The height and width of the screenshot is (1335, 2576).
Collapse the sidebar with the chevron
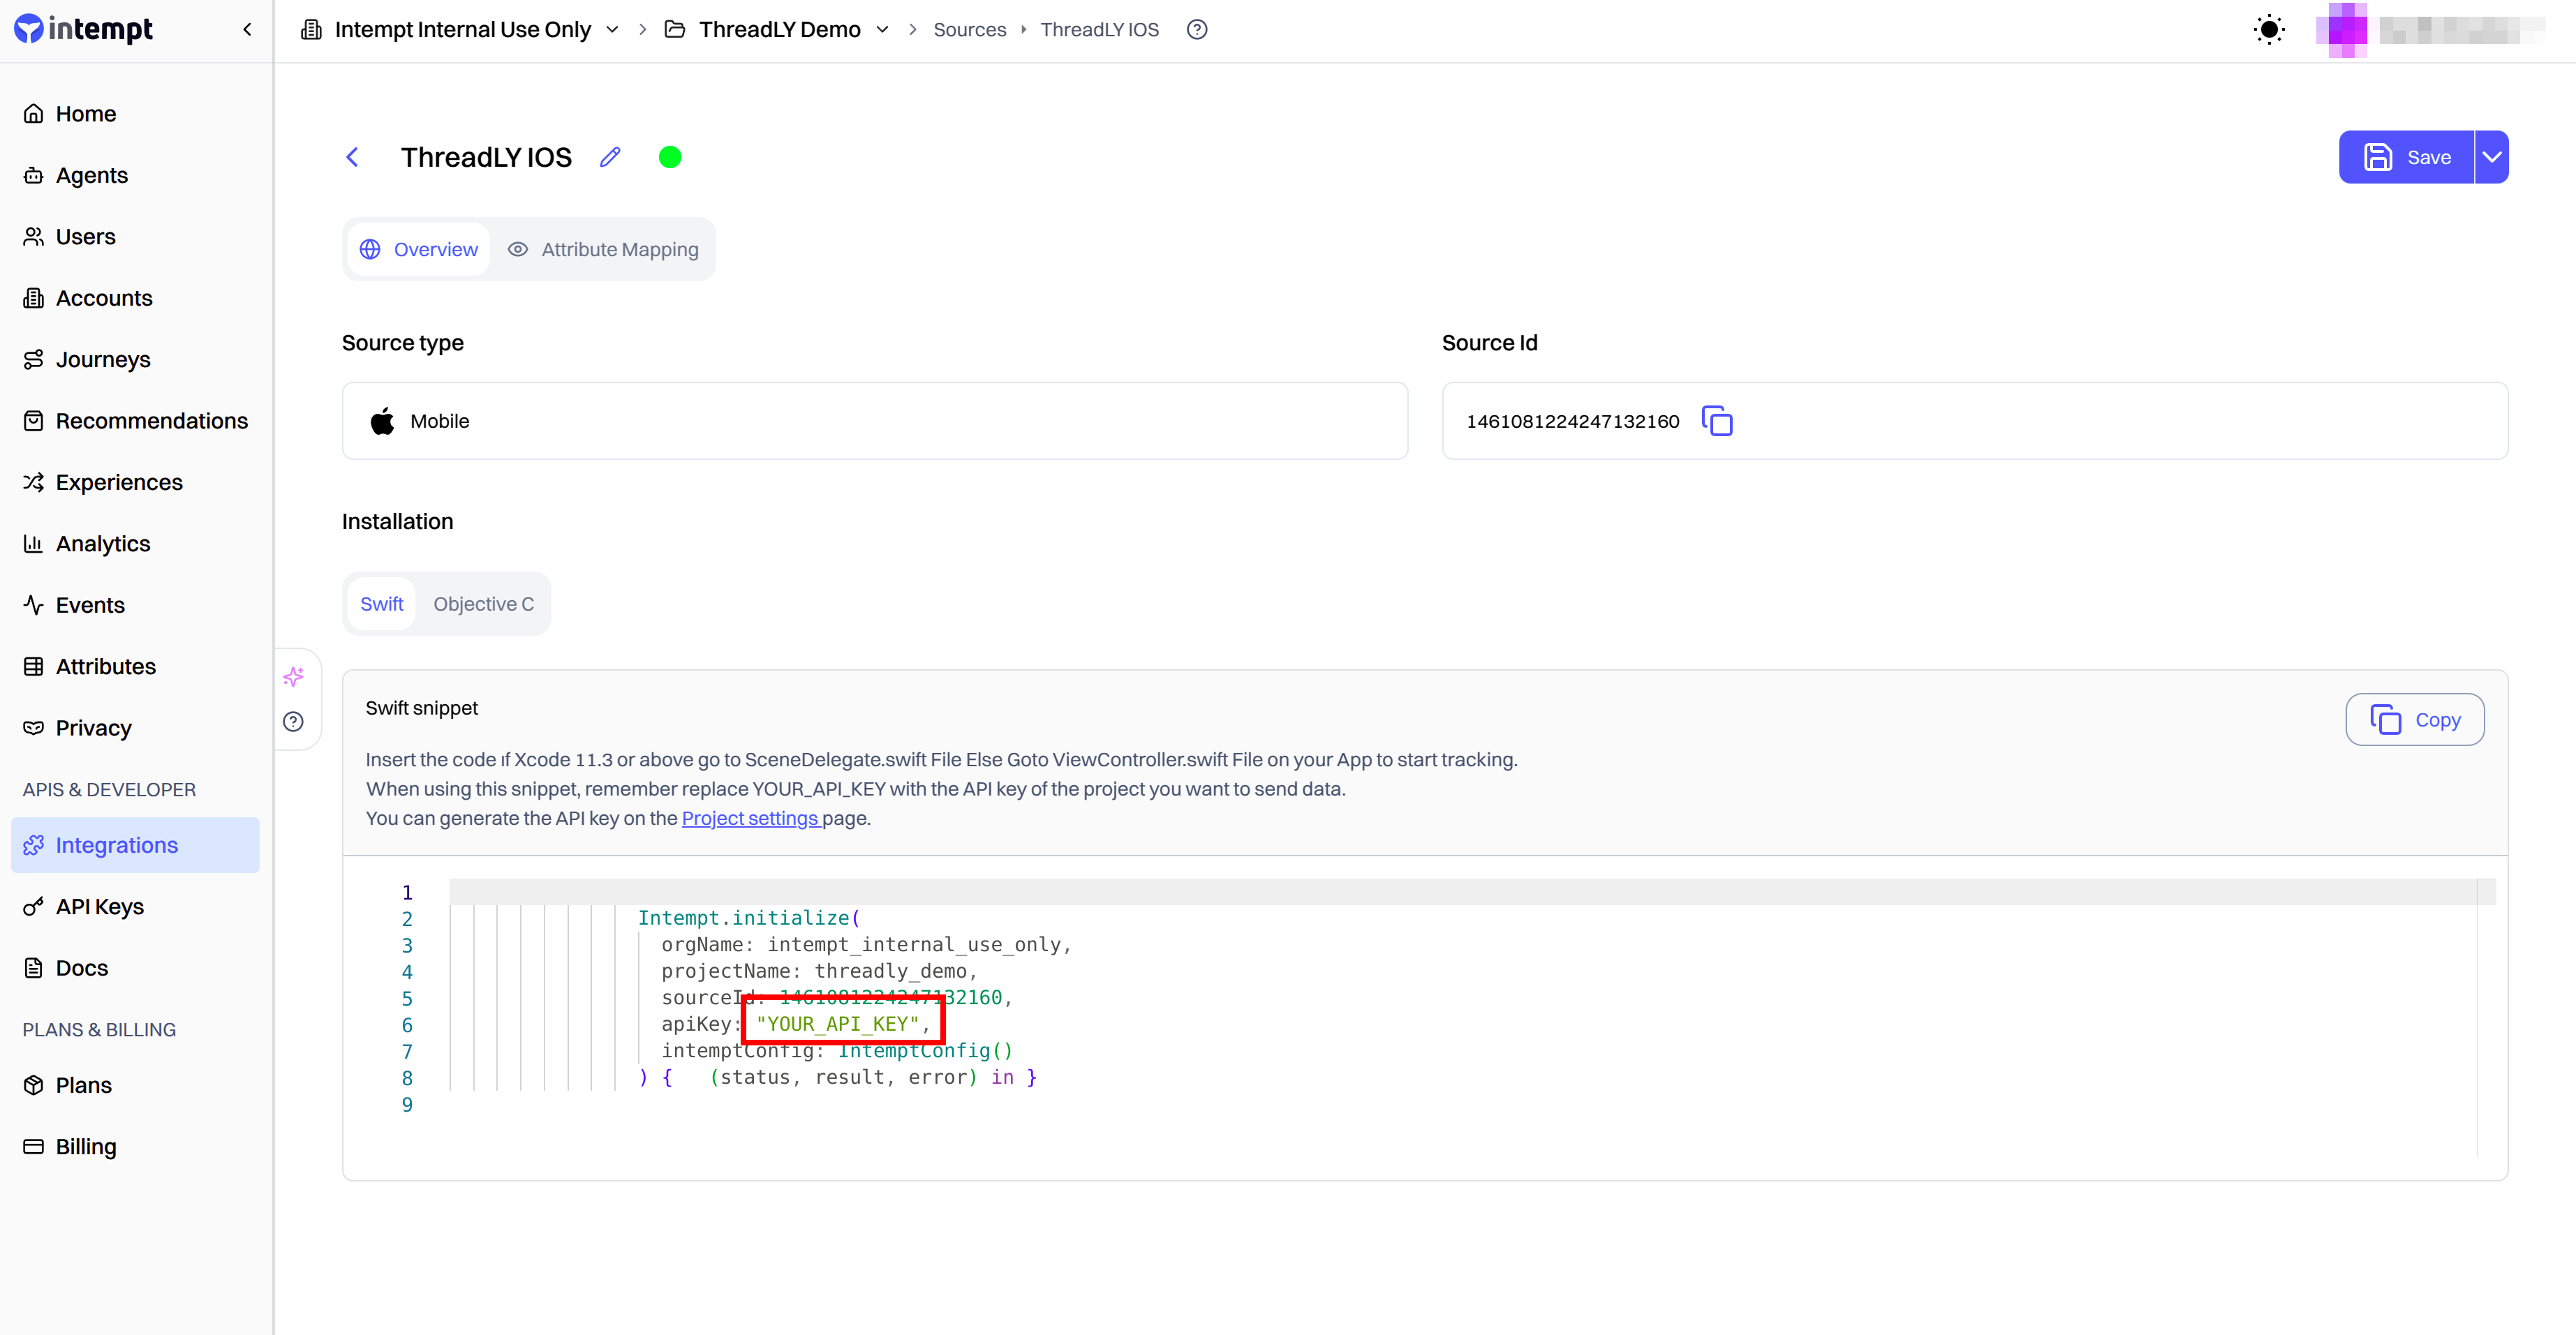247,29
